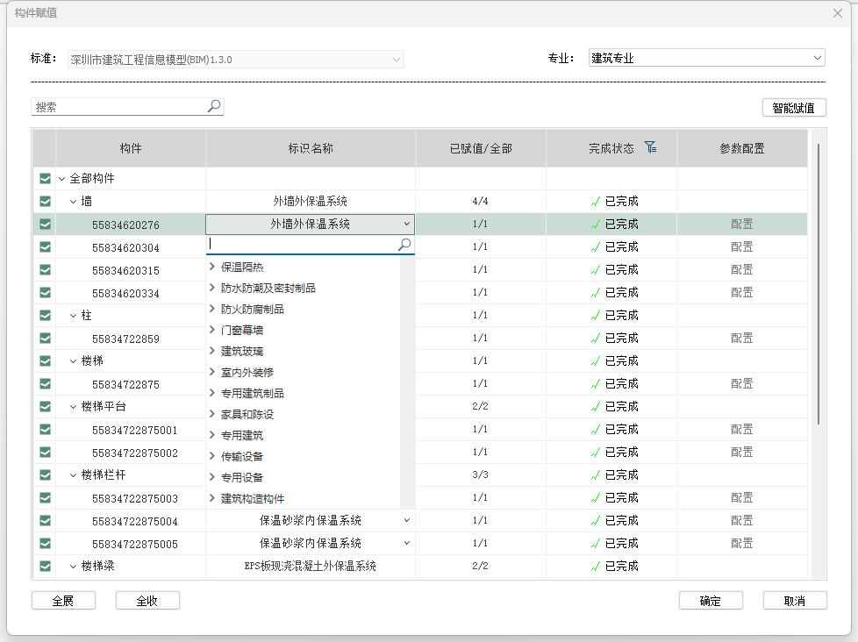The image size is (858, 642).
Task: Close the 构件赋值 dialog window
Action: (838, 13)
